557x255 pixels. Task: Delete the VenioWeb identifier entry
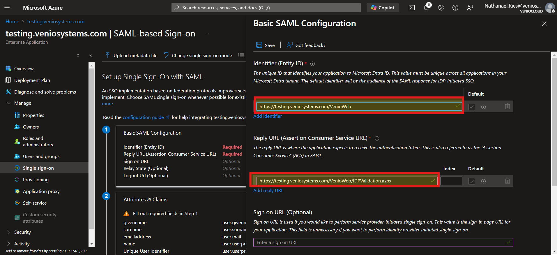point(507,106)
